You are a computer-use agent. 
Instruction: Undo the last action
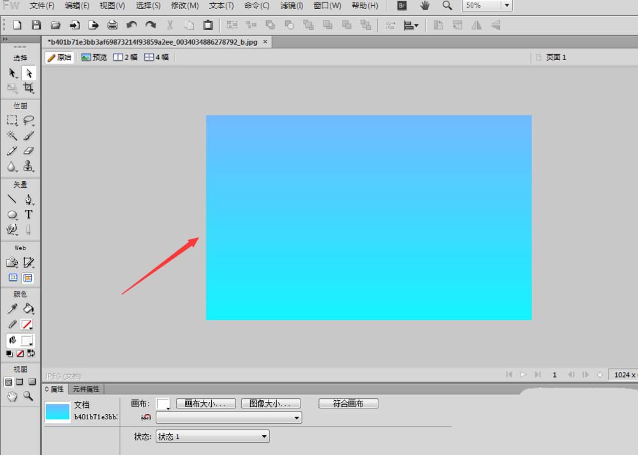click(x=131, y=26)
